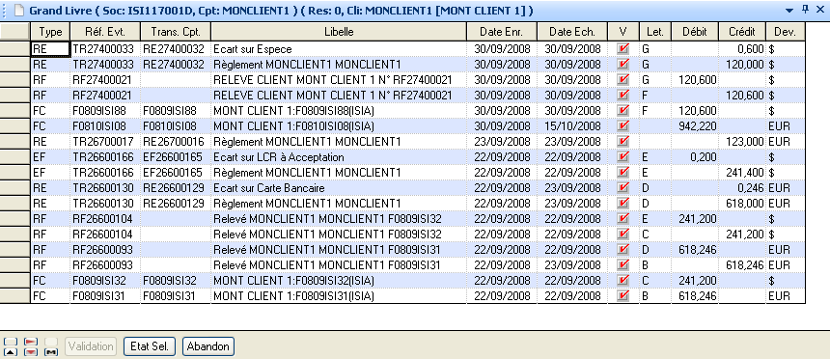Select Débit cell showing 942,220
This screenshot has height=359, width=830.
click(695, 126)
